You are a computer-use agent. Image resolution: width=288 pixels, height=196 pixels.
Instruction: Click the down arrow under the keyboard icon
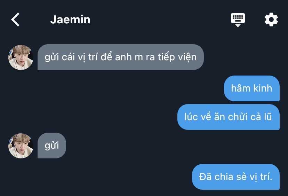238,25
